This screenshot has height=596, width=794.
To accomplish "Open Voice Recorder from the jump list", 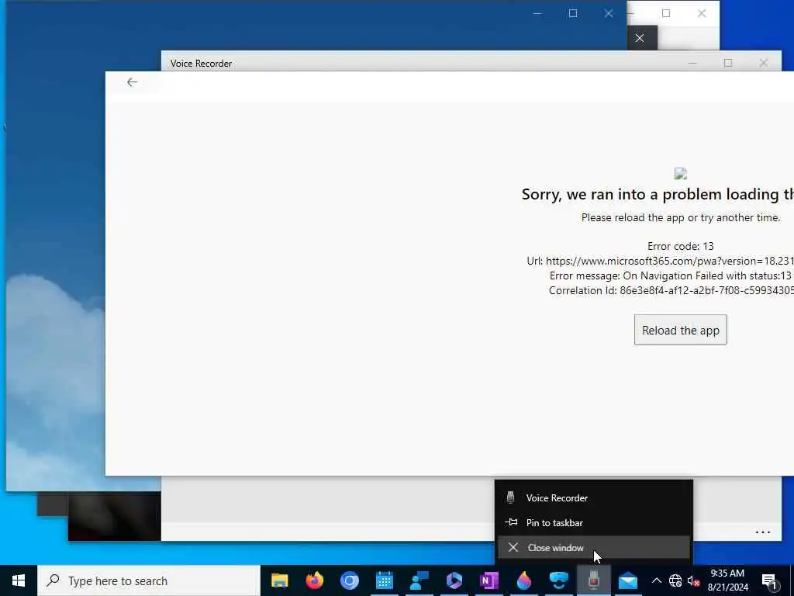I will 593,497.
